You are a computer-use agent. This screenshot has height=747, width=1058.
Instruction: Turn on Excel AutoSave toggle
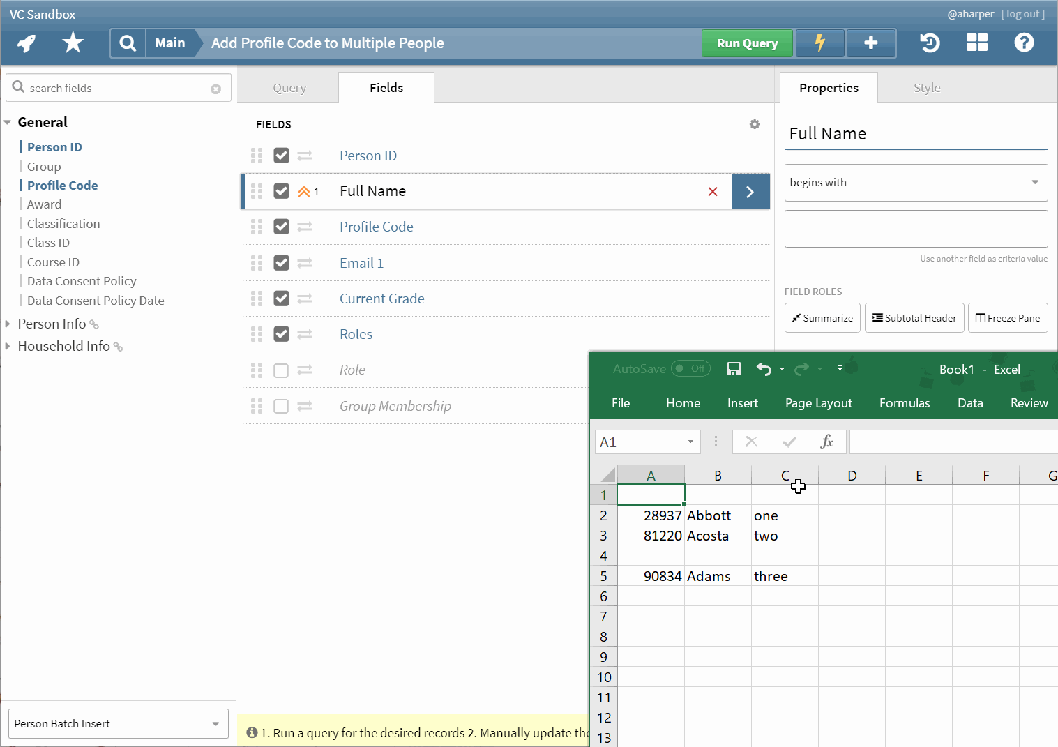point(690,369)
